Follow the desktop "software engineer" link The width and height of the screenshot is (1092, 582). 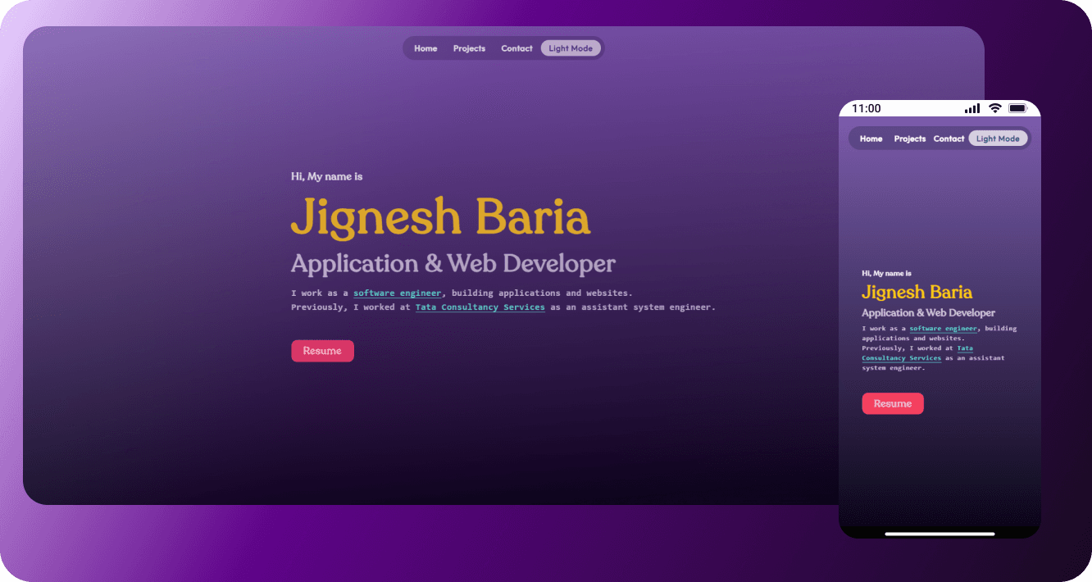[398, 293]
